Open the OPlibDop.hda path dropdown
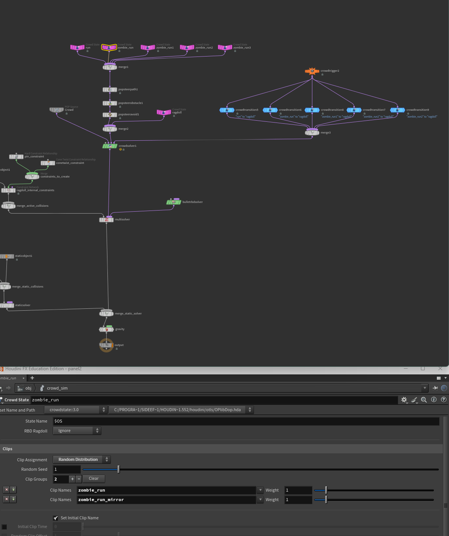 (181, 410)
